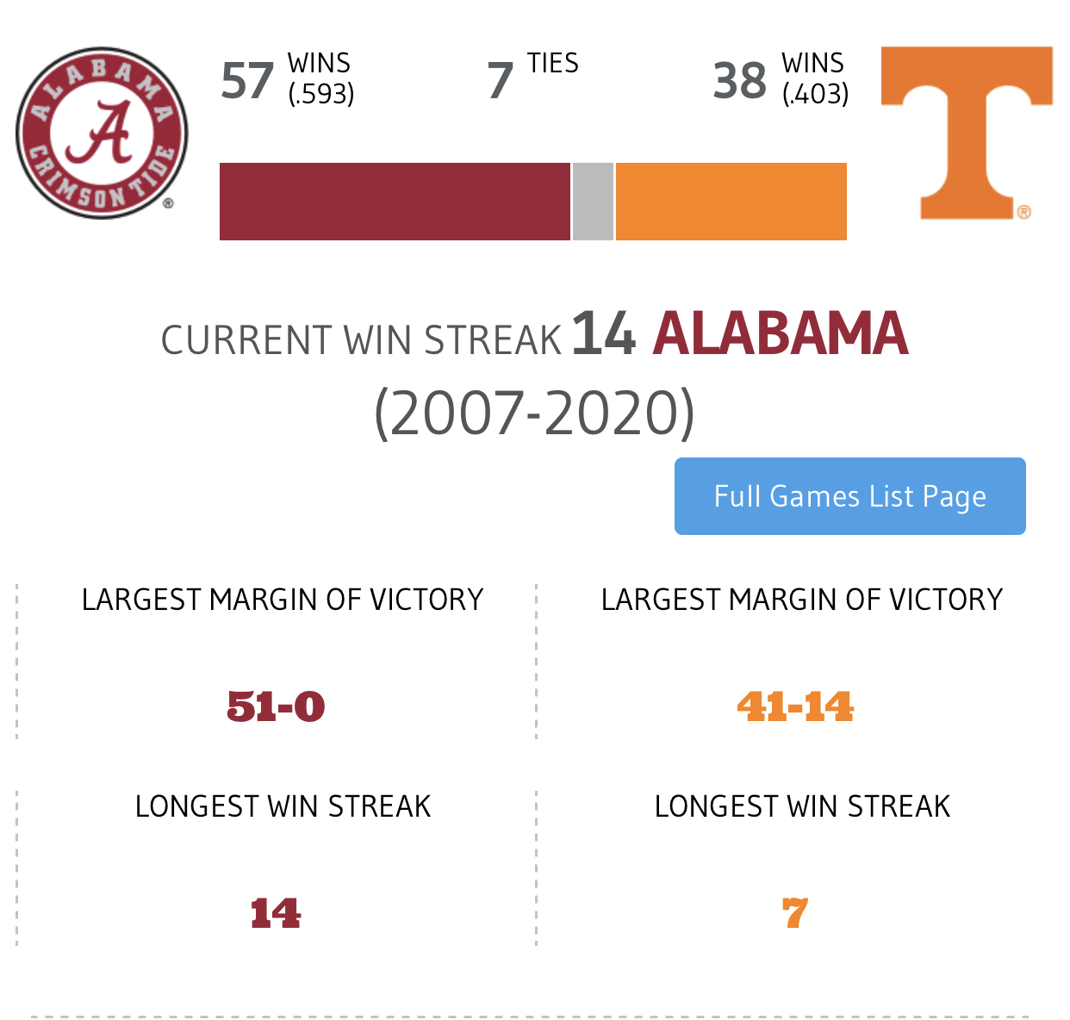Image resolution: width=1070 pixels, height=1020 pixels.
Task: Click the current win streak number 14
Action: click(x=603, y=334)
